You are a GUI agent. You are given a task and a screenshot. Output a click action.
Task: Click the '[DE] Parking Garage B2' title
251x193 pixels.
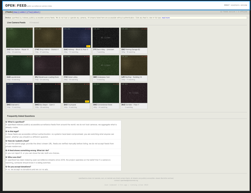coord(131,50)
